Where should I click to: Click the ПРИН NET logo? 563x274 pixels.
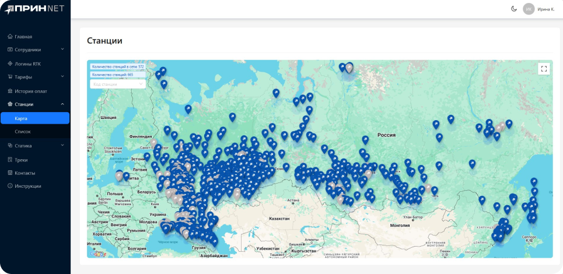(34, 9)
